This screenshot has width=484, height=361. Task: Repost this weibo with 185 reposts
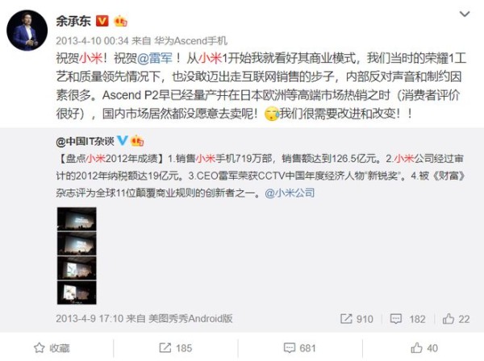click(x=176, y=348)
